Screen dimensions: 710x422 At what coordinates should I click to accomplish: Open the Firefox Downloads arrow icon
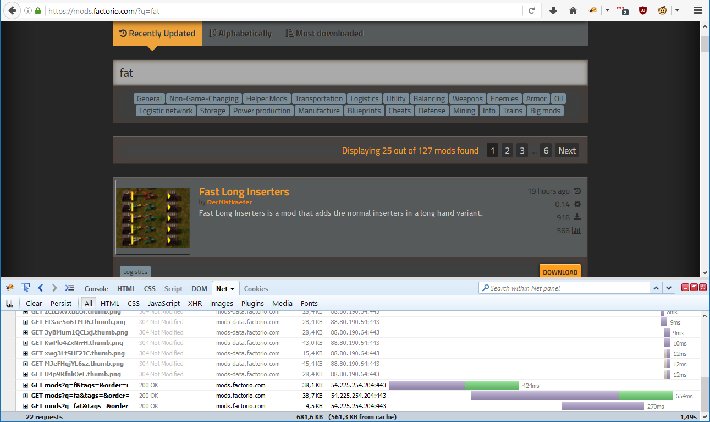(553, 10)
